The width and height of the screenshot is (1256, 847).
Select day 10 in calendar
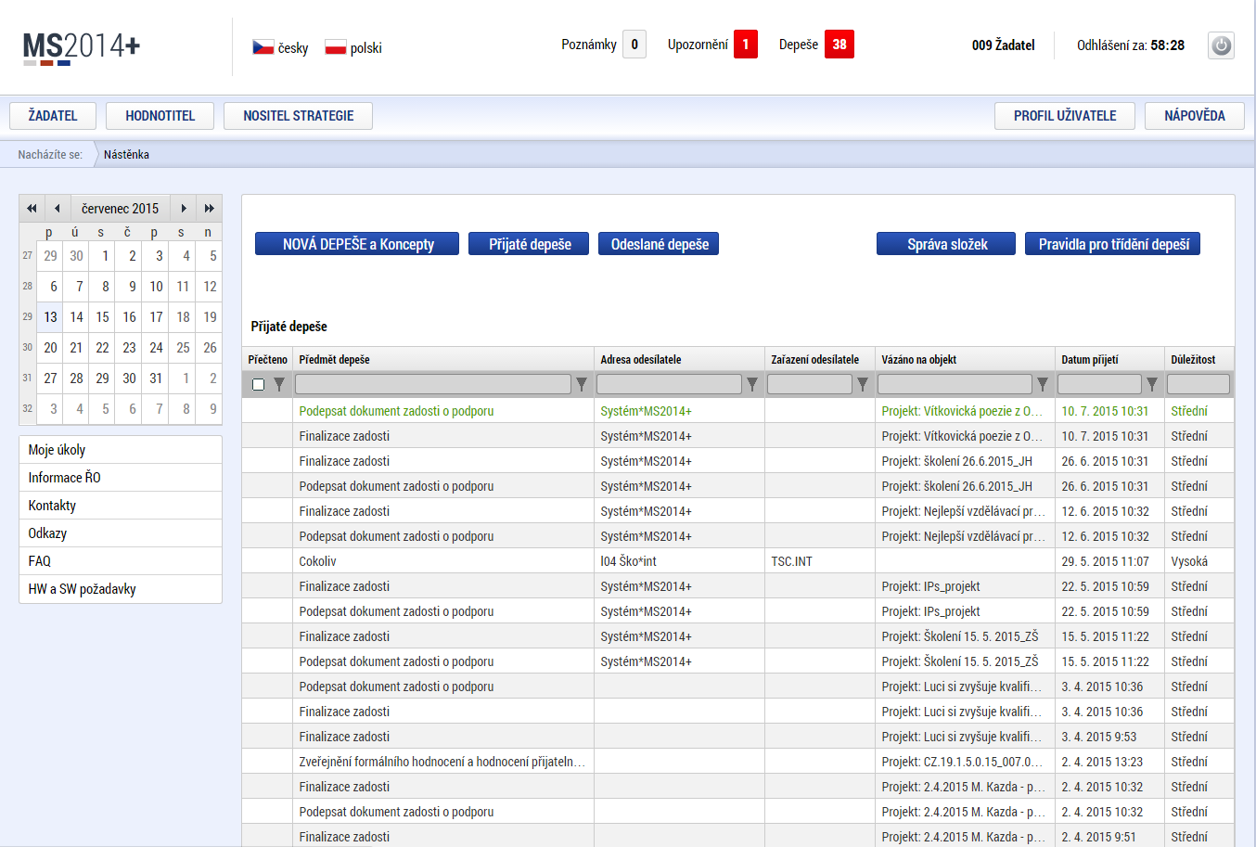click(x=156, y=287)
